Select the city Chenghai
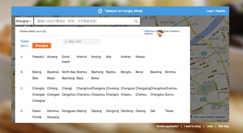 coord(39,101)
